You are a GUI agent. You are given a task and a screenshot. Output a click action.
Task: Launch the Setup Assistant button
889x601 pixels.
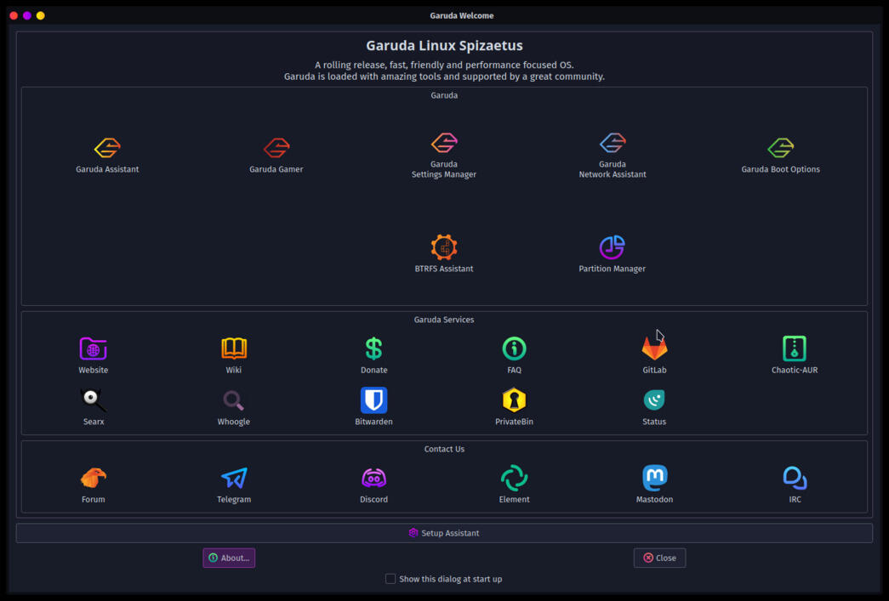tap(444, 533)
